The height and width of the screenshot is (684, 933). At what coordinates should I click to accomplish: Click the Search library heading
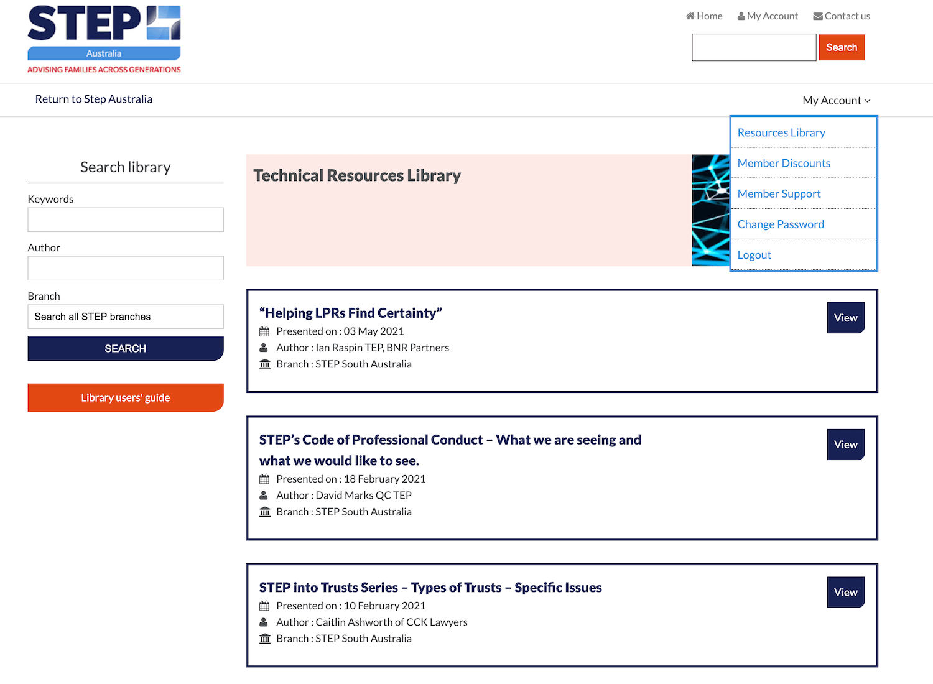pyautogui.click(x=126, y=167)
